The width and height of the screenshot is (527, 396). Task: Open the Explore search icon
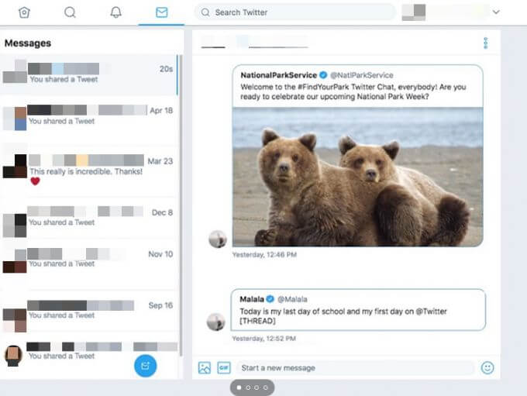[x=70, y=12]
